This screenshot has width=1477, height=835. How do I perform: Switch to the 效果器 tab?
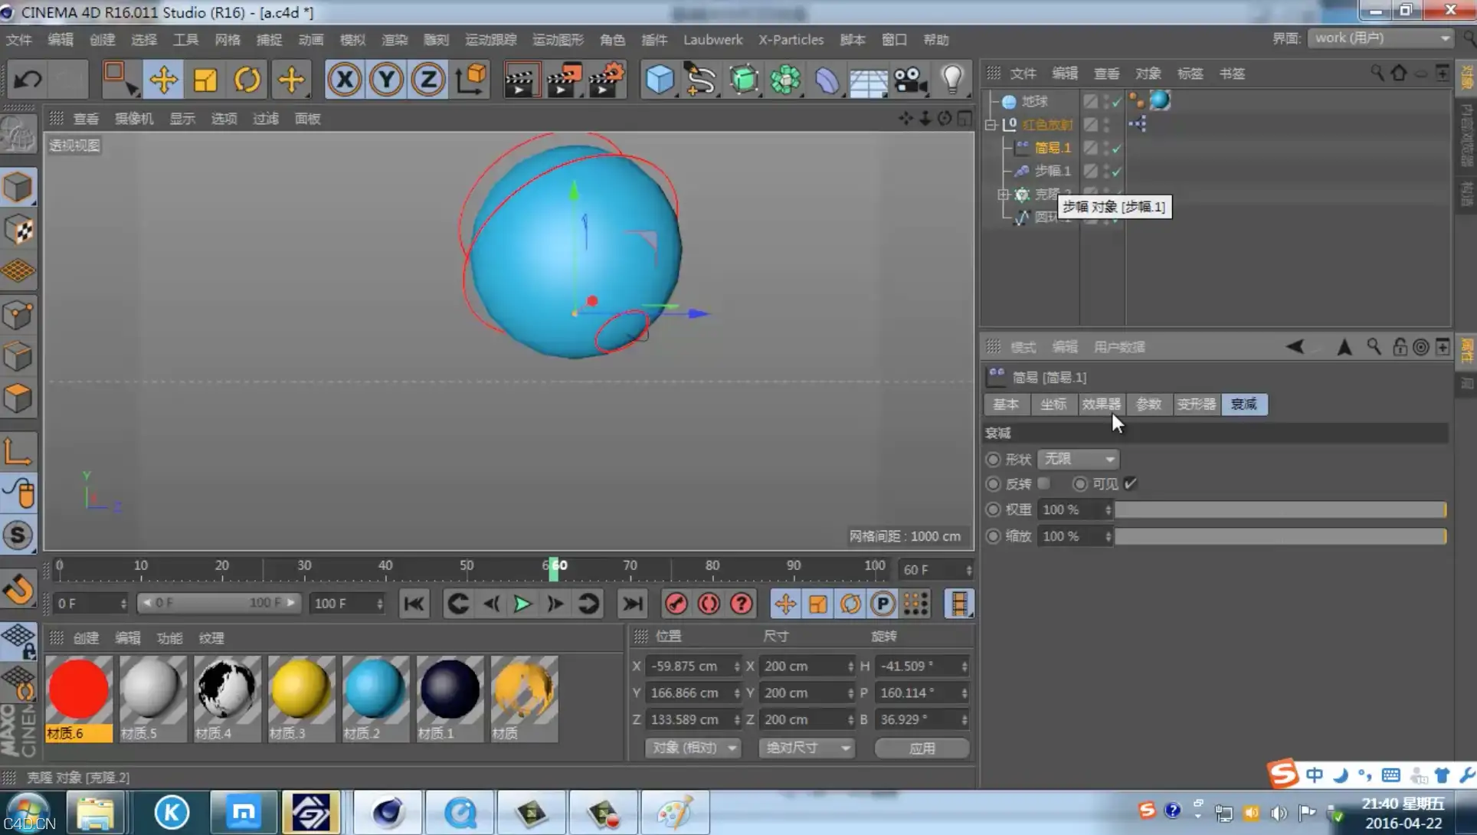tap(1101, 404)
